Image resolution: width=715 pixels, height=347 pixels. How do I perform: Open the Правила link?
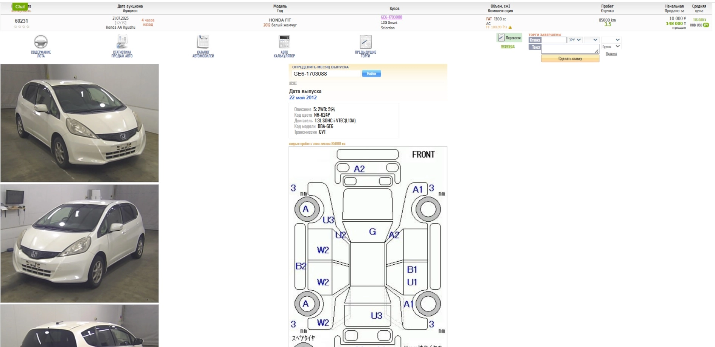point(611,54)
